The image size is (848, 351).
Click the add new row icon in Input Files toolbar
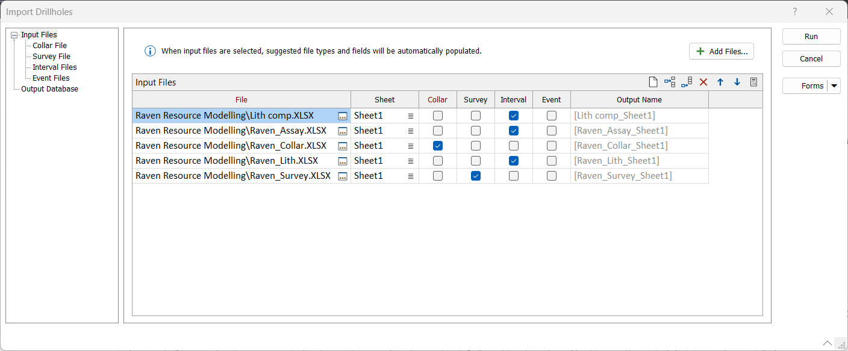[x=653, y=81]
